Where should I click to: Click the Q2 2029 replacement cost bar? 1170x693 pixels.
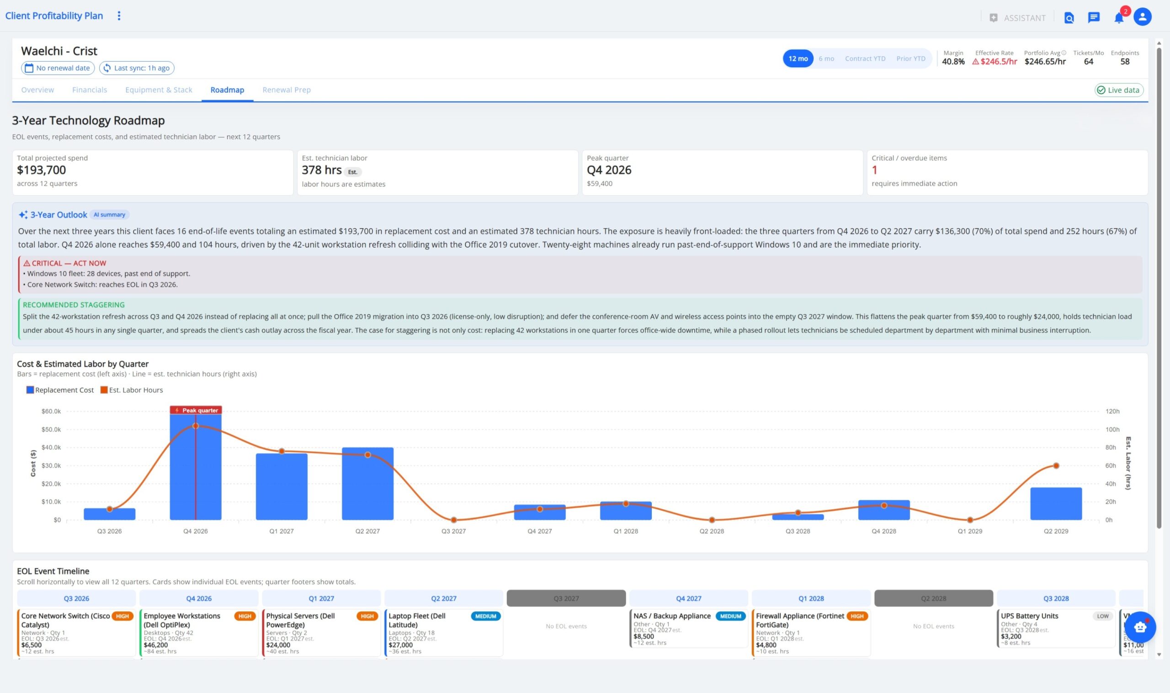1056,503
